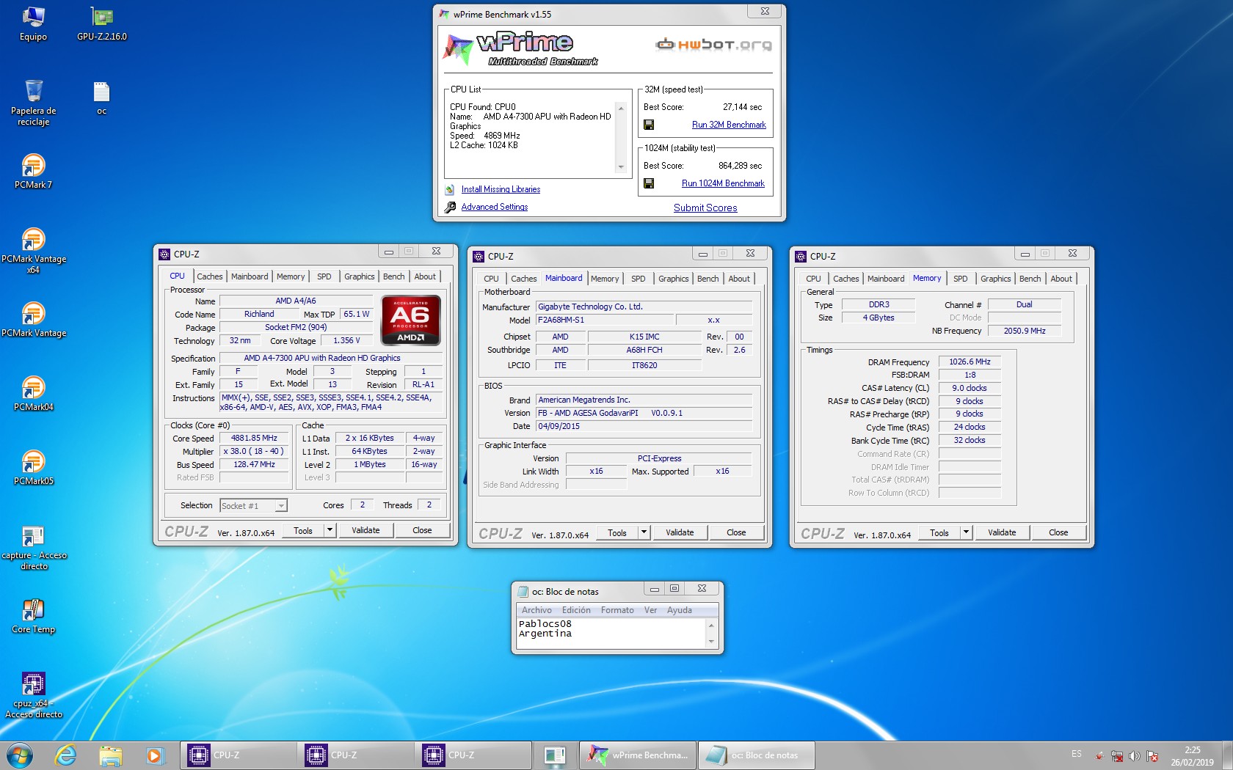The height and width of the screenshot is (770, 1233).
Task: Click the ES language indicator in tray
Action: click(1076, 754)
